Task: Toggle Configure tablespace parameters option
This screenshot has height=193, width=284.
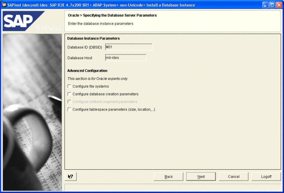Action: pyautogui.click(x=69, y=109)
